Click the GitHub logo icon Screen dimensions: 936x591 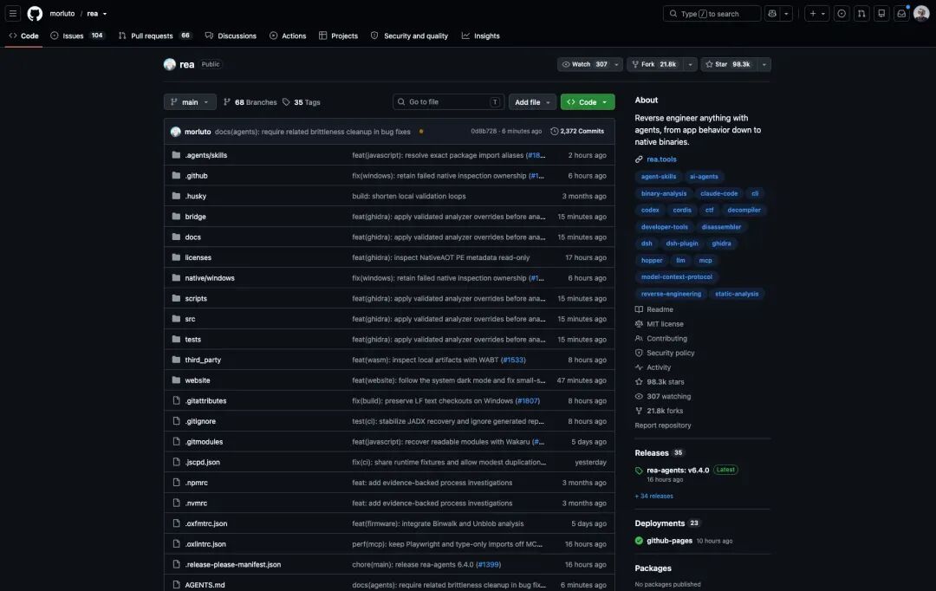tap(36, 13)
